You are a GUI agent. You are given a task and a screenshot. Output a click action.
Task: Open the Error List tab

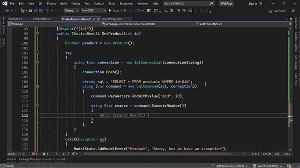tap(60, 159)
